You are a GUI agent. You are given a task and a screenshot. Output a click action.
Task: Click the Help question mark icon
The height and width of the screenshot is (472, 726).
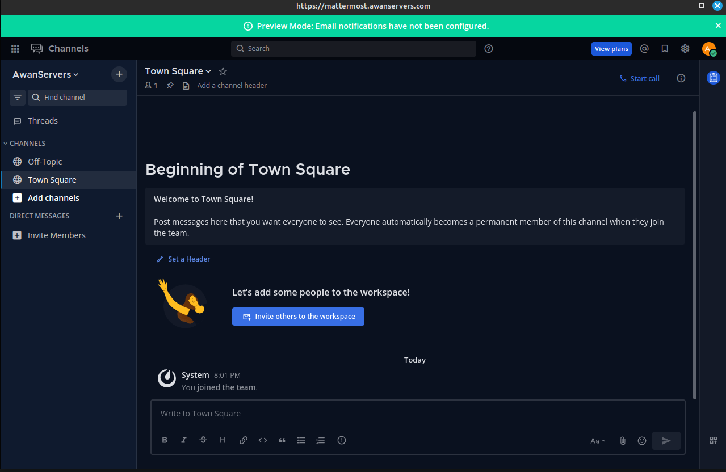489,49
